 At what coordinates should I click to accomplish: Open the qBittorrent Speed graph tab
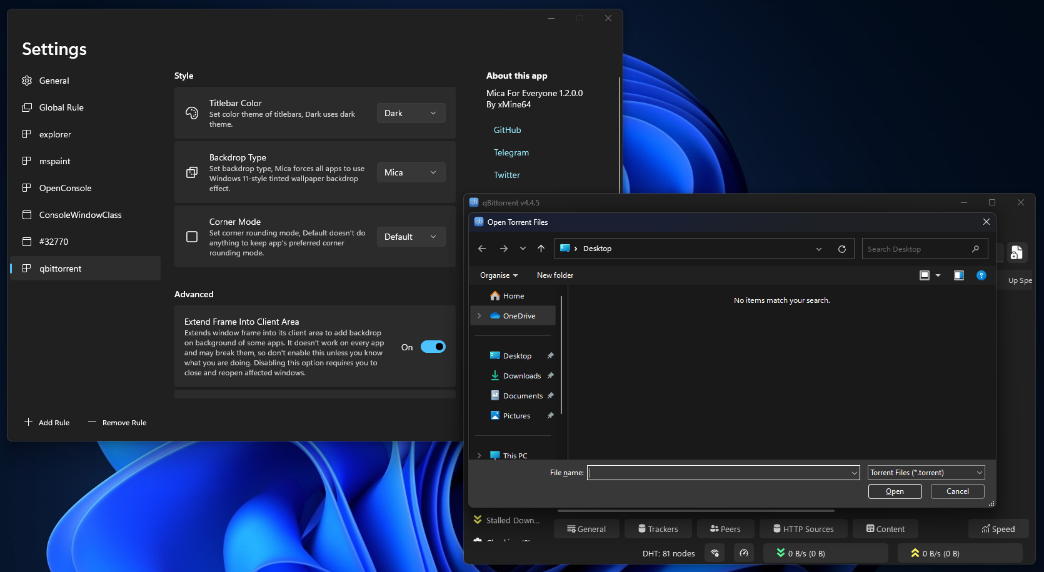click(998, 529)
